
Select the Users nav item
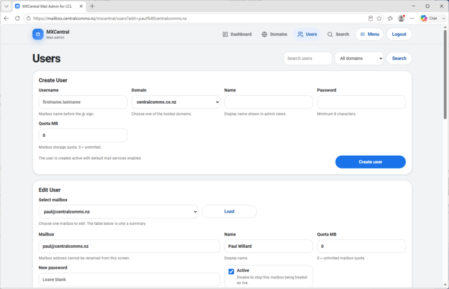pyautogui.click(x=307, y=34)
